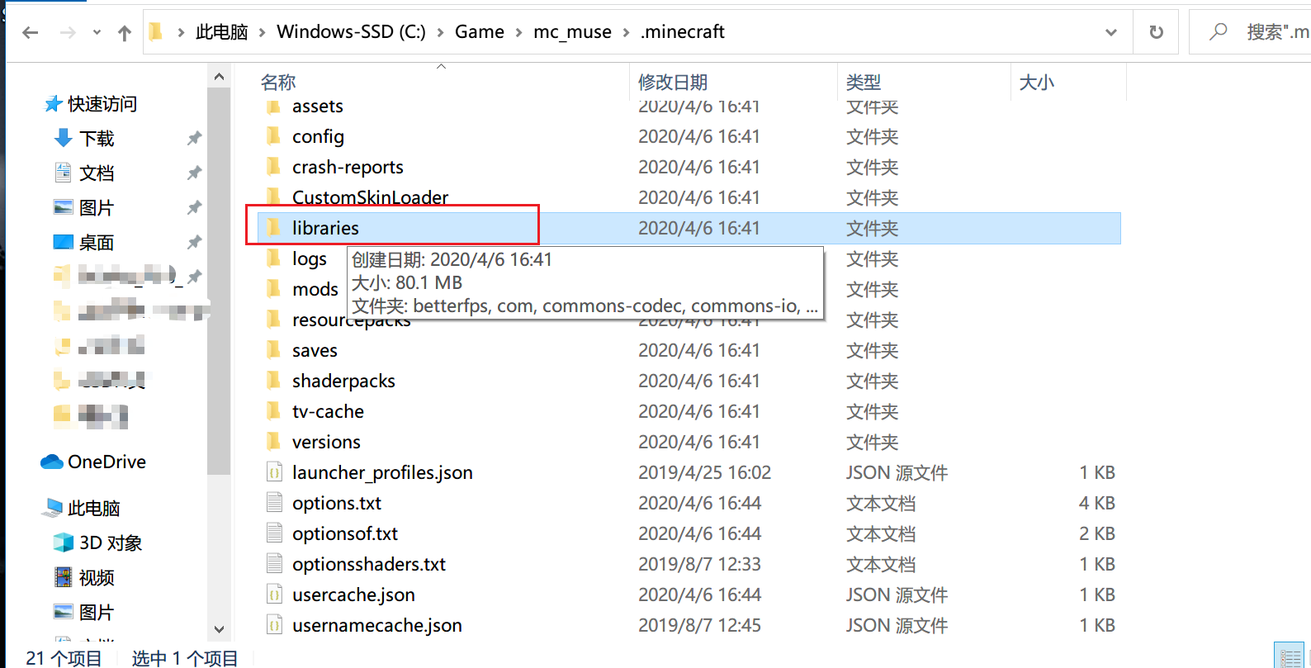Click the search box for .minecraft
The width and height of the screenshot is (1311, 668).
(1251, 32)
